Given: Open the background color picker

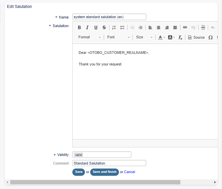Looking at the screenshot, I should pos(171,37).
